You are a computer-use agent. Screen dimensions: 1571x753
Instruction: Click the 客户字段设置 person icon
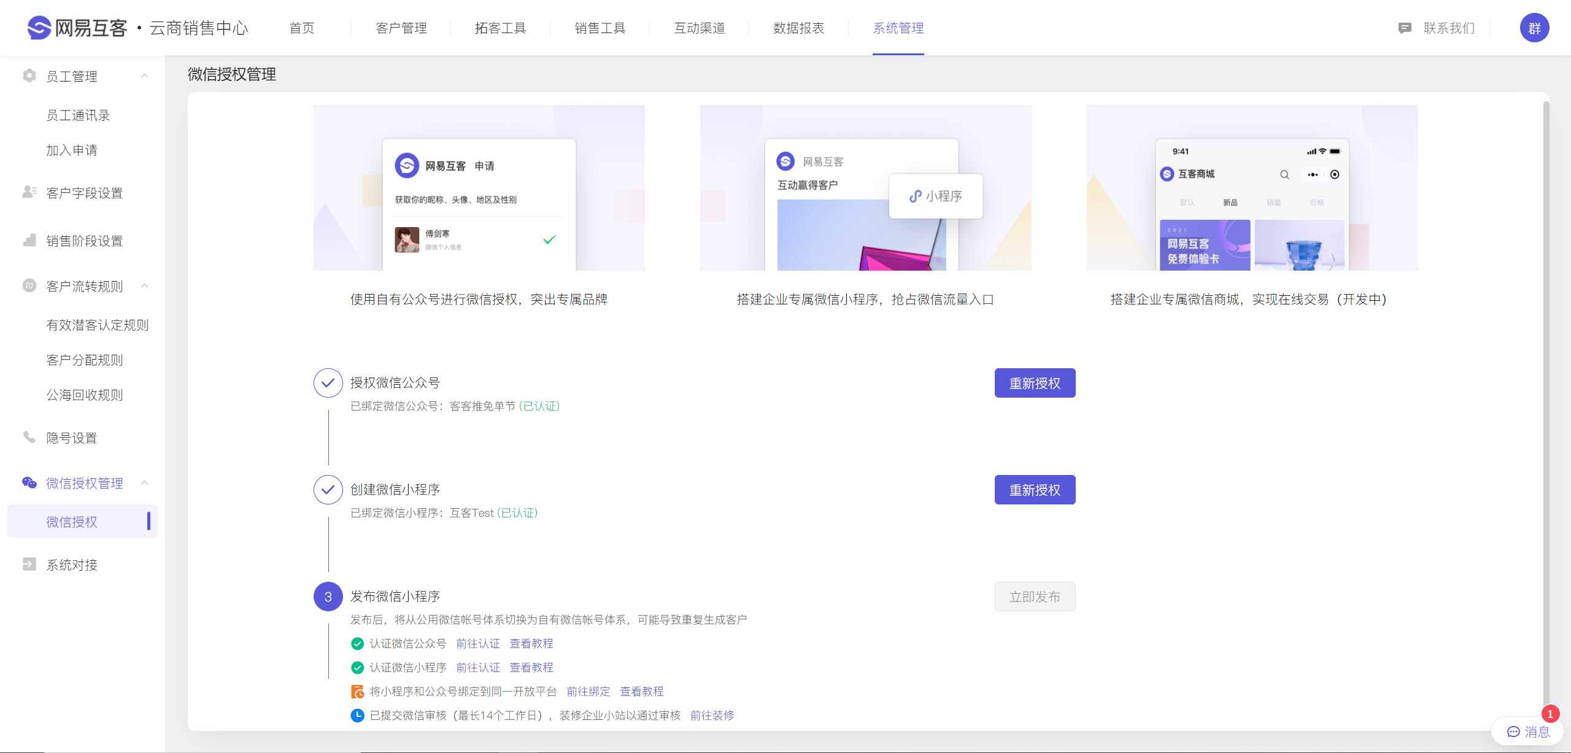tap(29, 192)
